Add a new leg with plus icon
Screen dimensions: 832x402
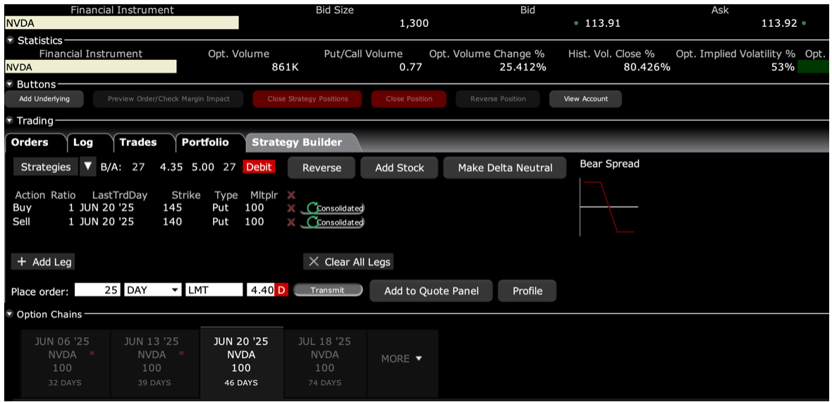coord(43,262)
